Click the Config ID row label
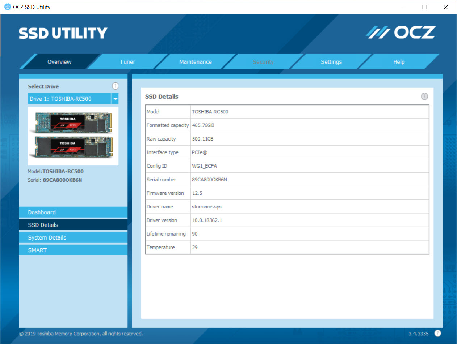The height and width of the screenshot is (344, 457). (x=157, y=166)
